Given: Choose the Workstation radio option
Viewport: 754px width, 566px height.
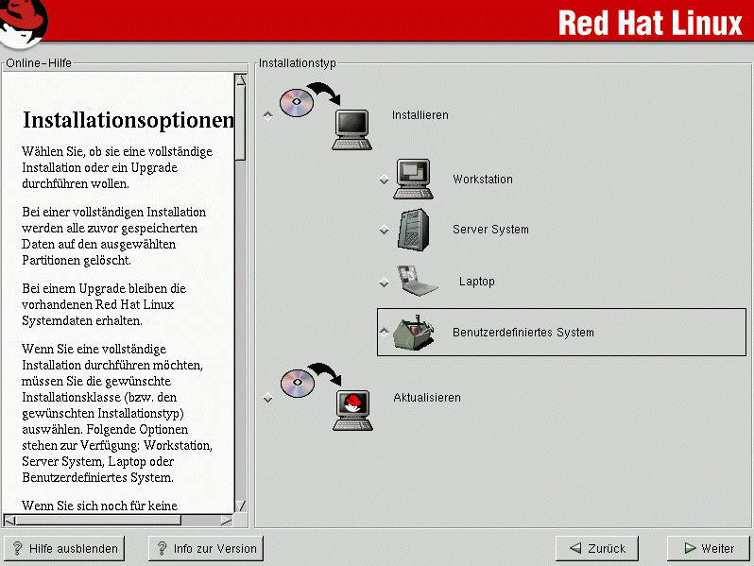Looking at the screenshot, I should pos(384,180).
